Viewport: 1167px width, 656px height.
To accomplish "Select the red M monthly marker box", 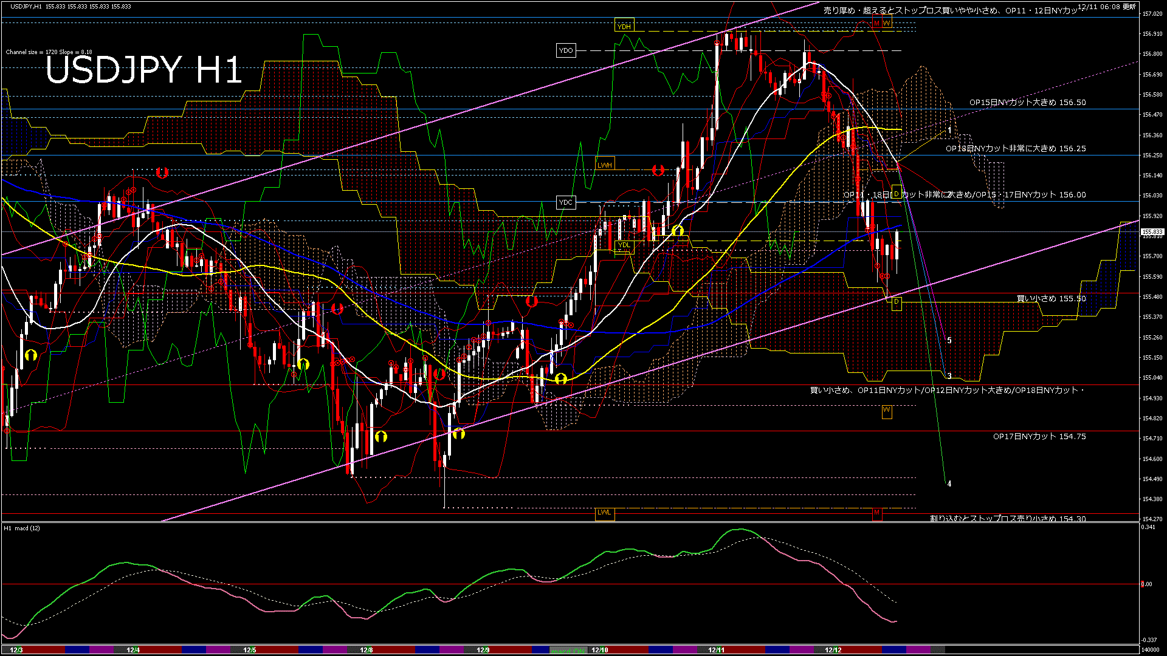I will (877, 22).
